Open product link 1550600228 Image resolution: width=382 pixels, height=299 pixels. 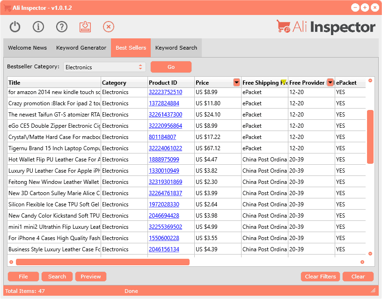coord(164,238)
